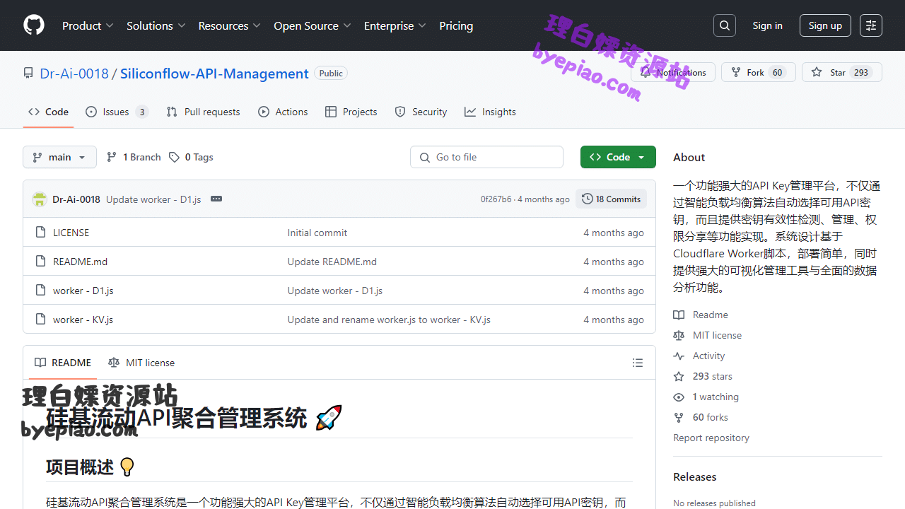Expand the Resources menu
This screenshot has width=905, height=509.
(x=229, y=25)
